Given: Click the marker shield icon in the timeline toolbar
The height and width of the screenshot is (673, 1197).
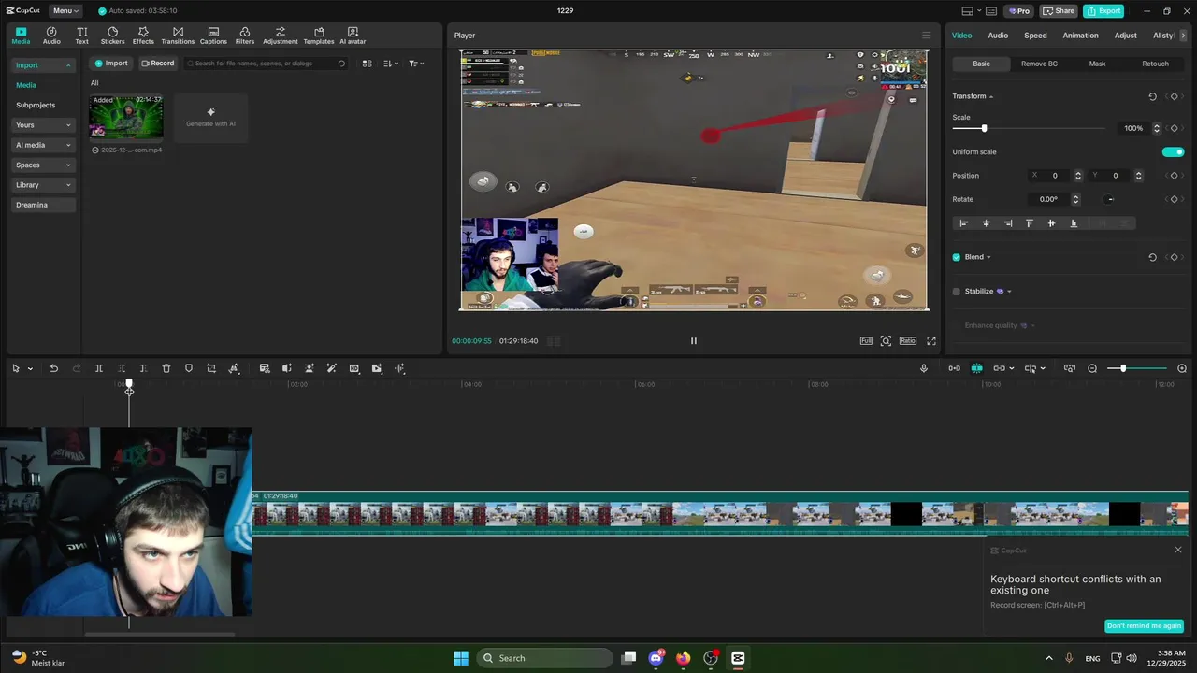Looking at the screenshot, I should click(x=189, y=368).
